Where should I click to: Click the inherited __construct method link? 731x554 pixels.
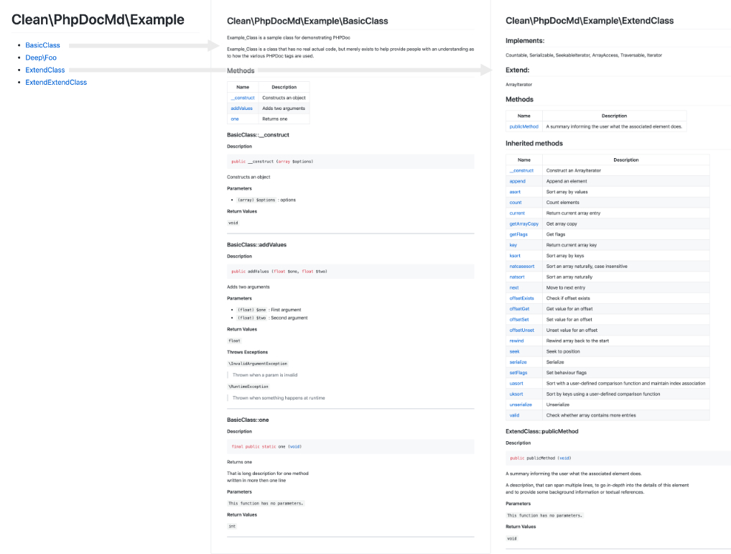click(x=521, y=170)
